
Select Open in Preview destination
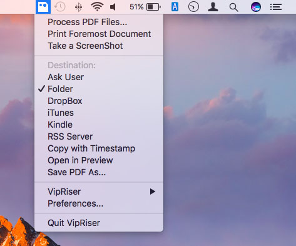tap(99, 160)
